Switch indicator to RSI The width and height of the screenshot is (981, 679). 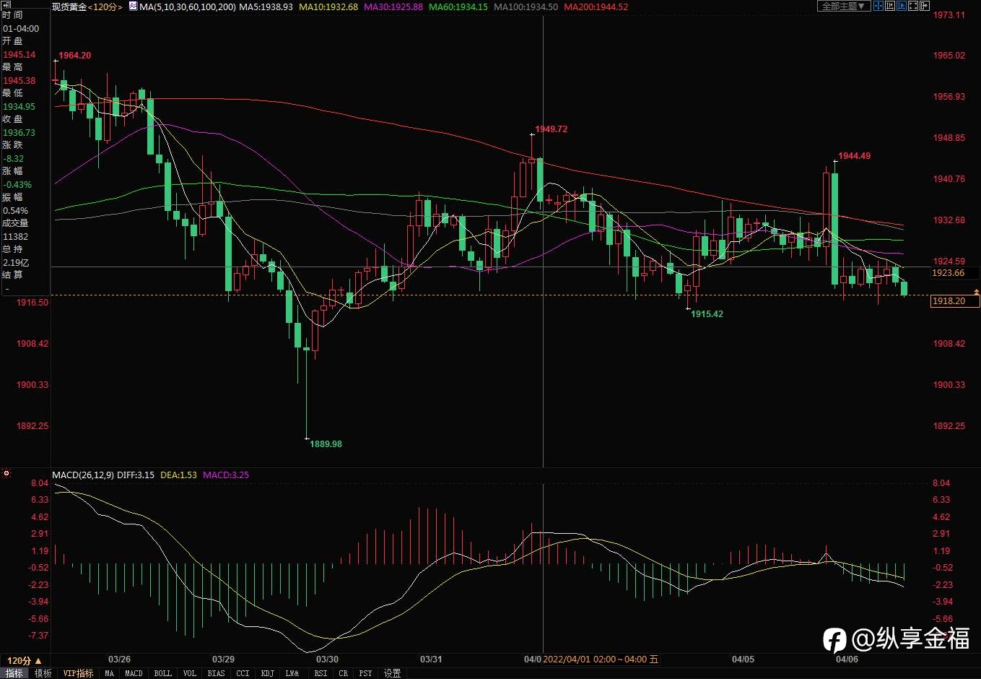click(x=321, y=673)
